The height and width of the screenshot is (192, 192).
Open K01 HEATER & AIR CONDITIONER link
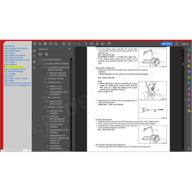[x=18, y=83]
